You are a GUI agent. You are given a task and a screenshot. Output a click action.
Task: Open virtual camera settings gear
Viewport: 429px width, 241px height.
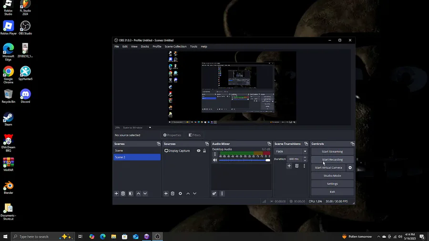(x=350, y=168)
